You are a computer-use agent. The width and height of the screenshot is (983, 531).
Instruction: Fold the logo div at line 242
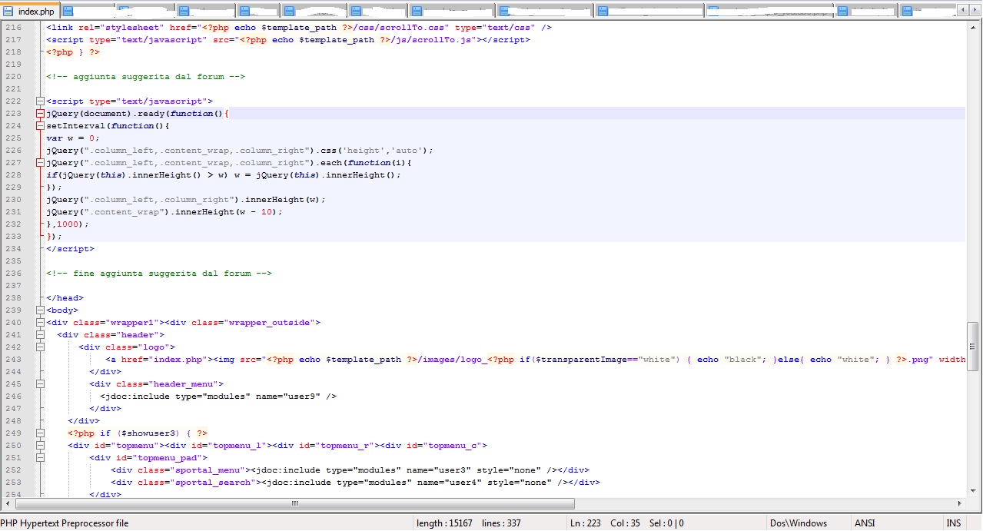(40, 347)
